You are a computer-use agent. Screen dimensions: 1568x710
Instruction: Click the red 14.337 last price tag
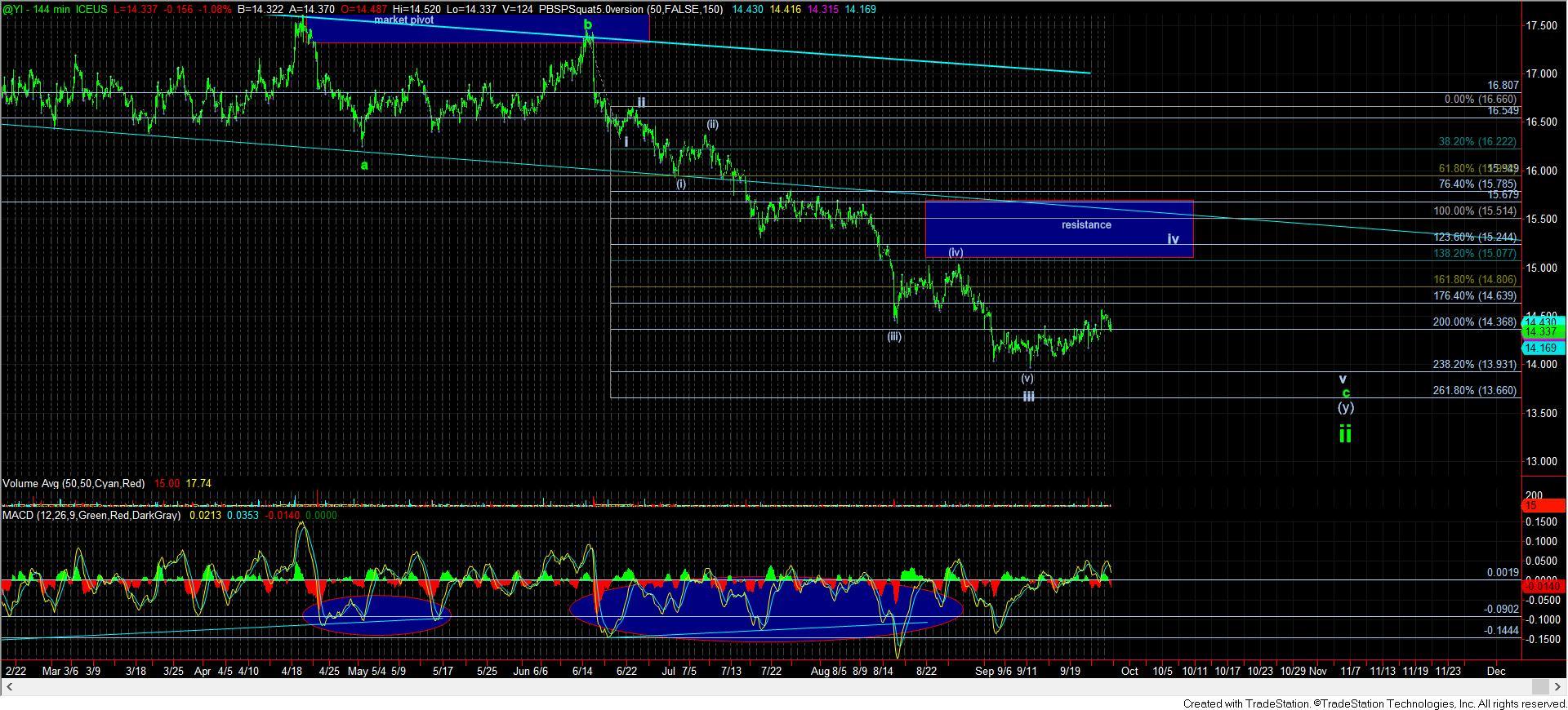[1541, 332]
